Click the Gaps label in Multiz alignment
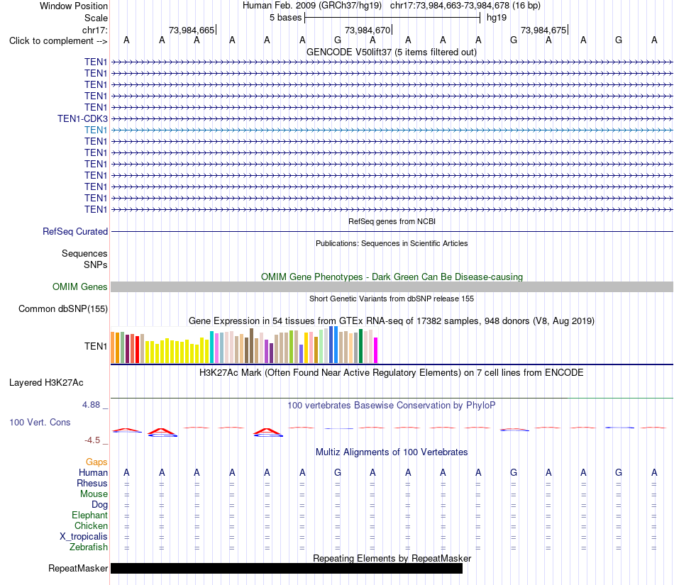Screen dimensions: 674x585 (x=96, y=462)
